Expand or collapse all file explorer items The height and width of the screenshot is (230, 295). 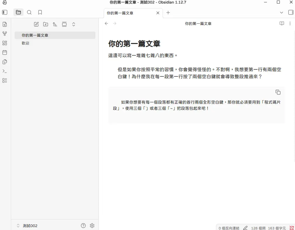point(74,24)
